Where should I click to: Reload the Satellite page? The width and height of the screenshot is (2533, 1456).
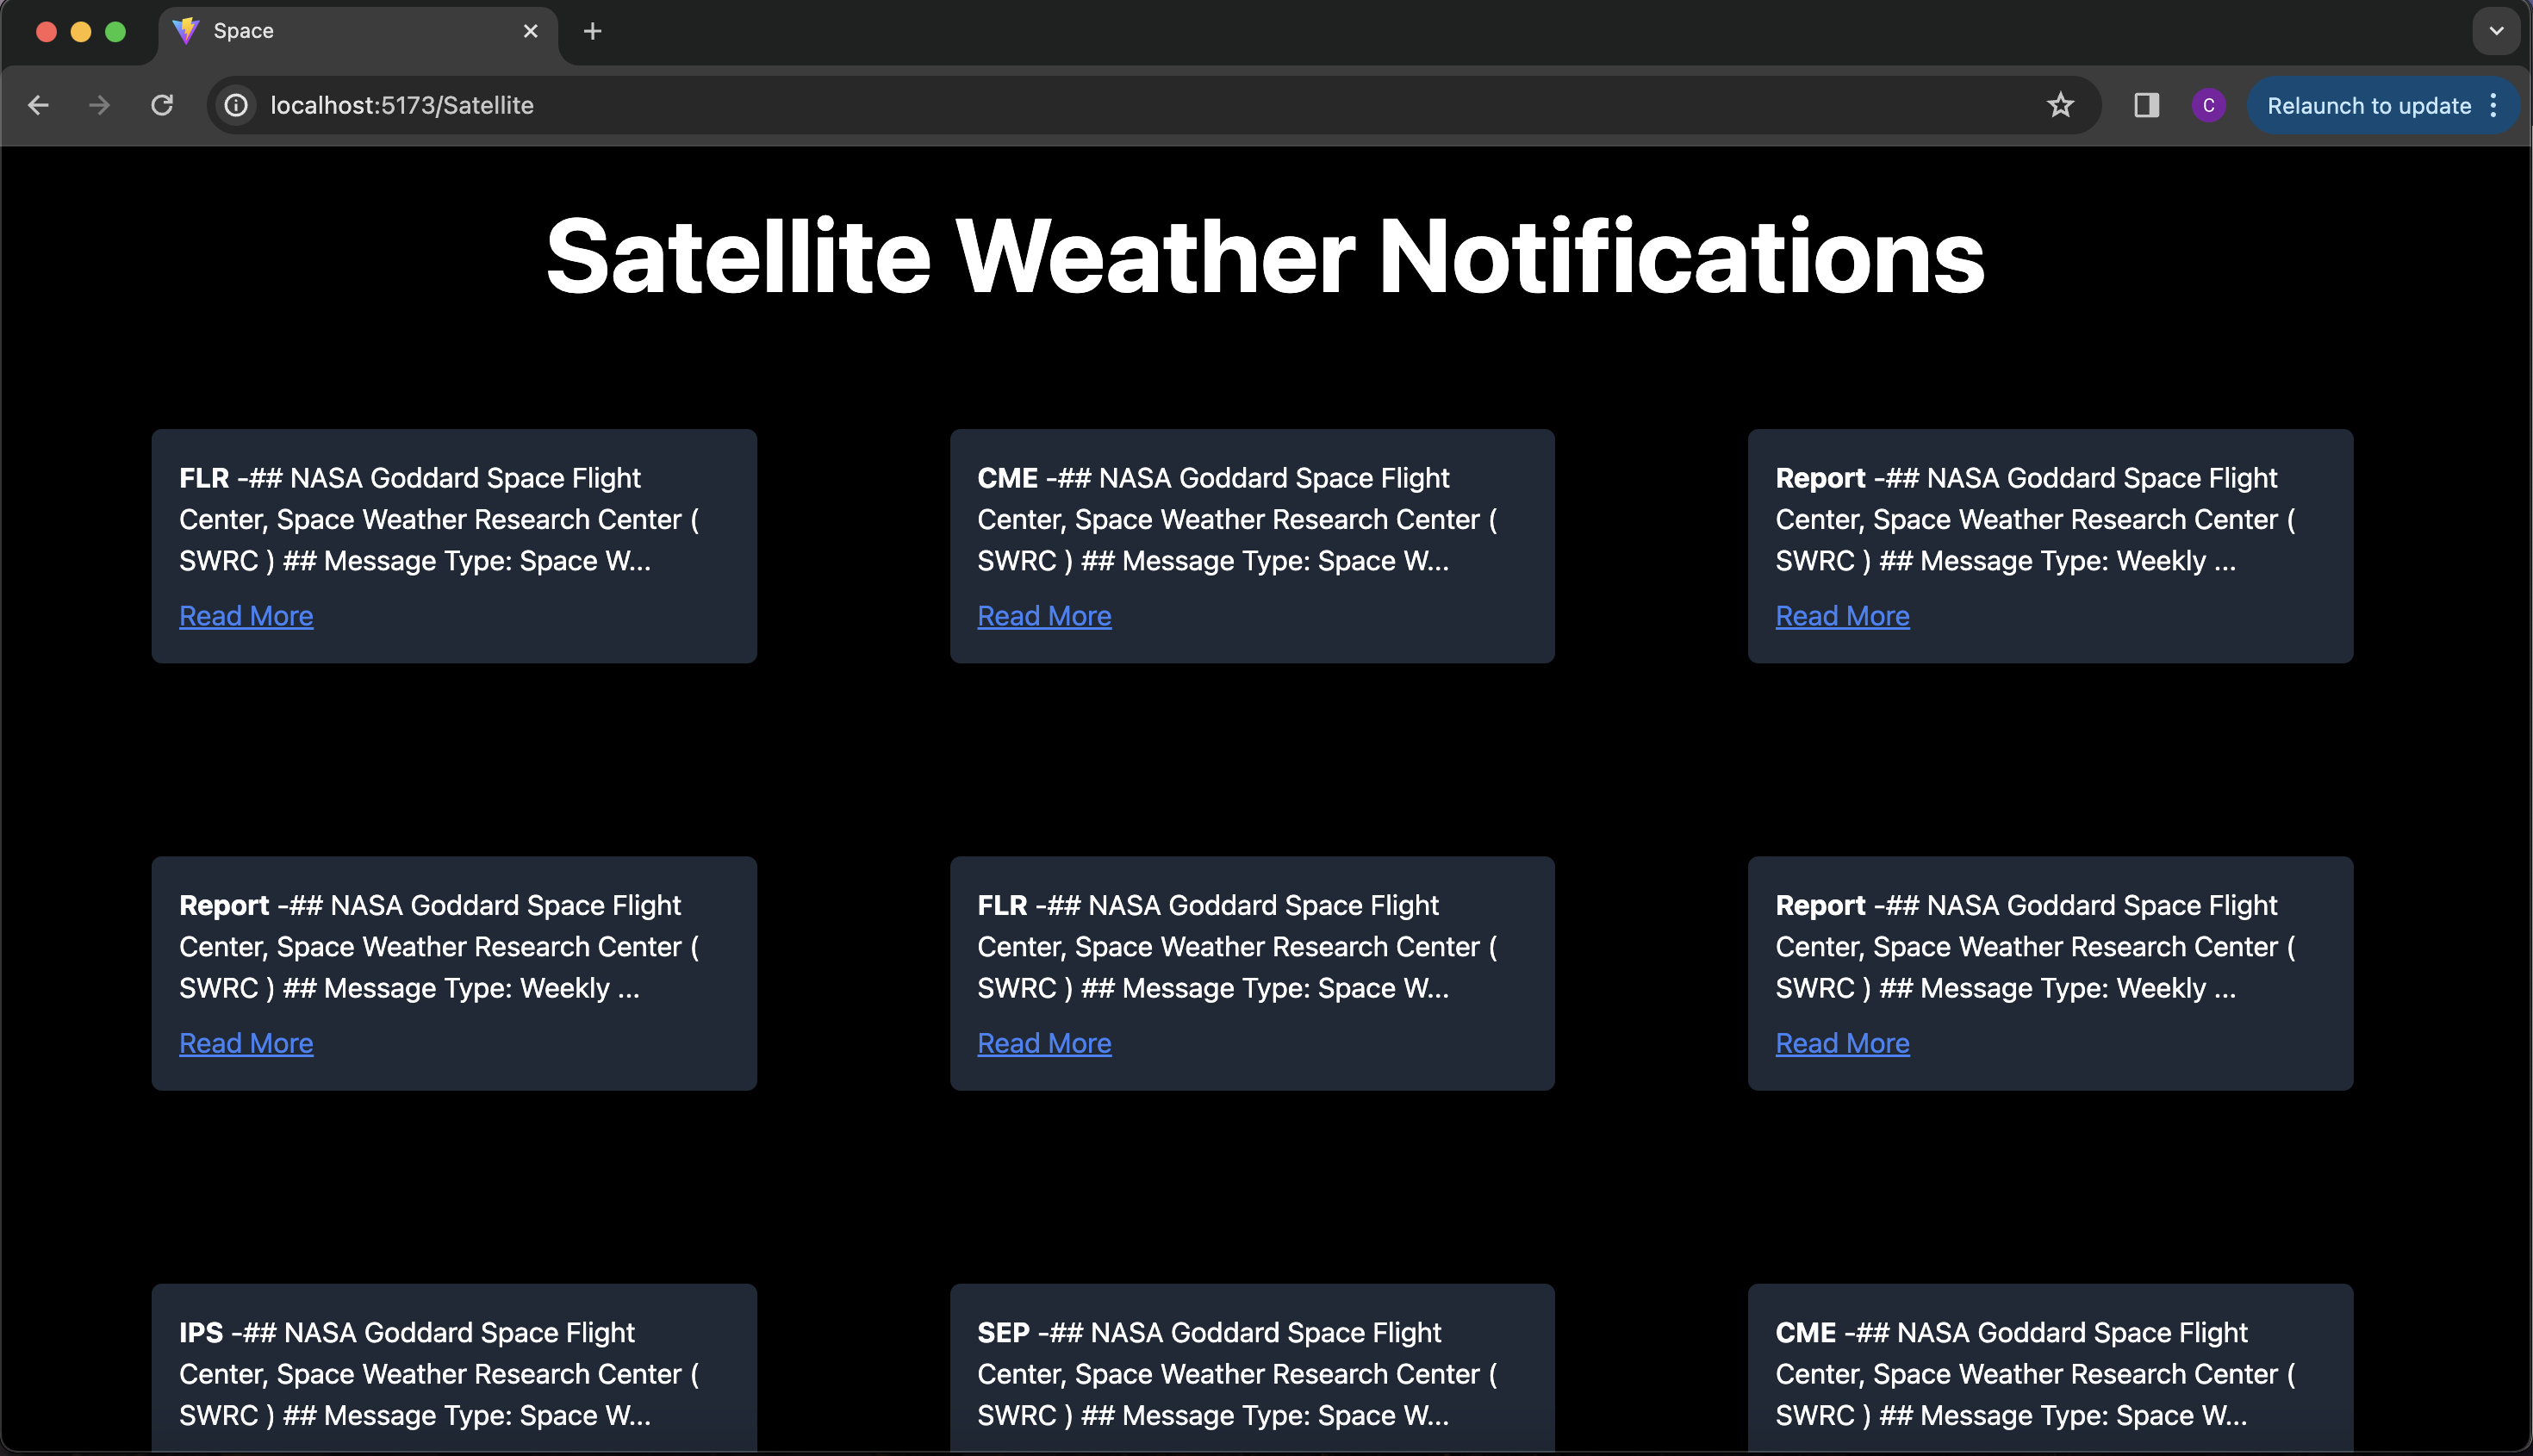(162, 105)
